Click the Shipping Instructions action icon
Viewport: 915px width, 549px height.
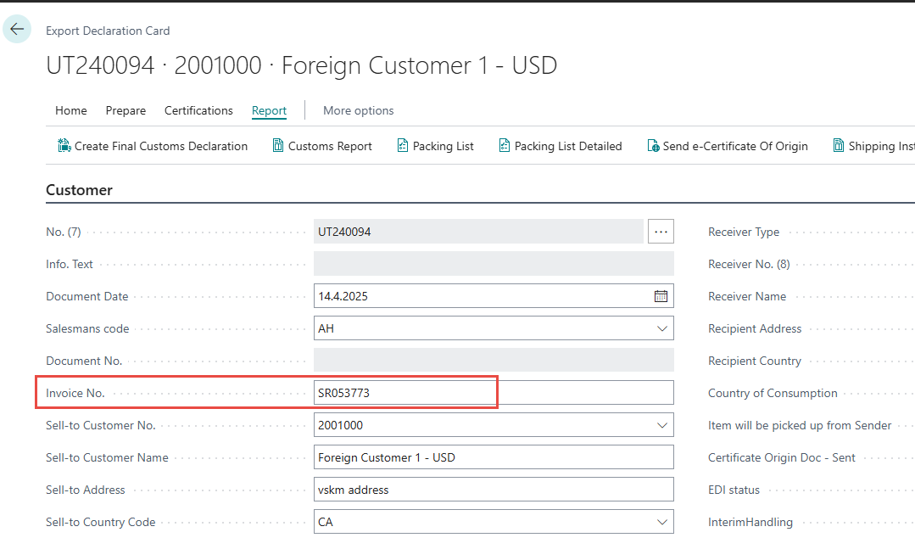839,146
